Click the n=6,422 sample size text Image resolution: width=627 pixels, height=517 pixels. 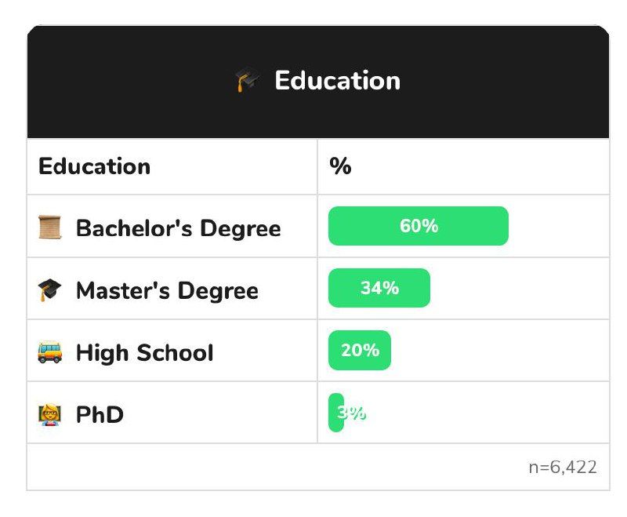point(562,468)
